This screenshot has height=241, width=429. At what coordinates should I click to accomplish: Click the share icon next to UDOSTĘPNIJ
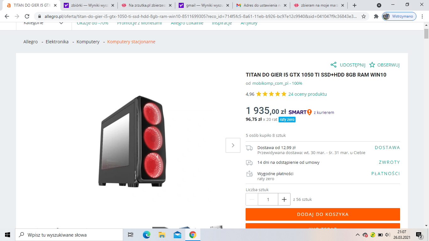pos(334,65)
